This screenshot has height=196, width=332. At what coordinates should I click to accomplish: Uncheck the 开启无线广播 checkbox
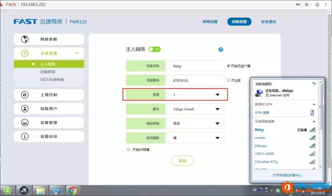[228, 66]
